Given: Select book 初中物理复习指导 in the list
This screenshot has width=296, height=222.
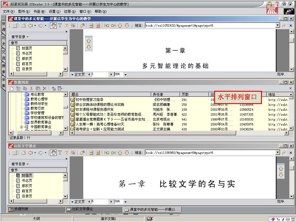Looking at the screenshot, I should pyautogui.click(x=90, y=100).
